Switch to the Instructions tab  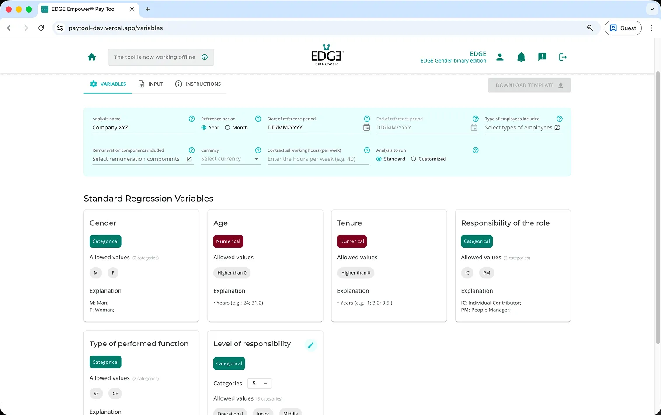click(198, 84)
